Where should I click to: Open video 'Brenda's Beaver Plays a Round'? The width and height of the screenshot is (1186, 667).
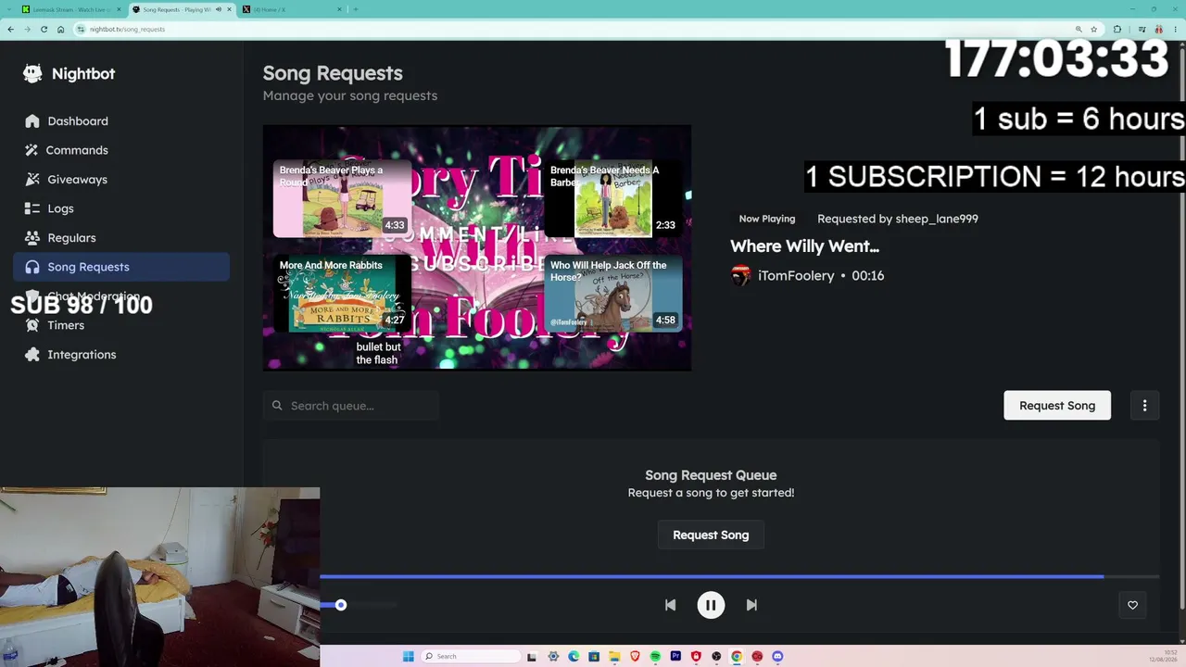[x=342, y=198]
